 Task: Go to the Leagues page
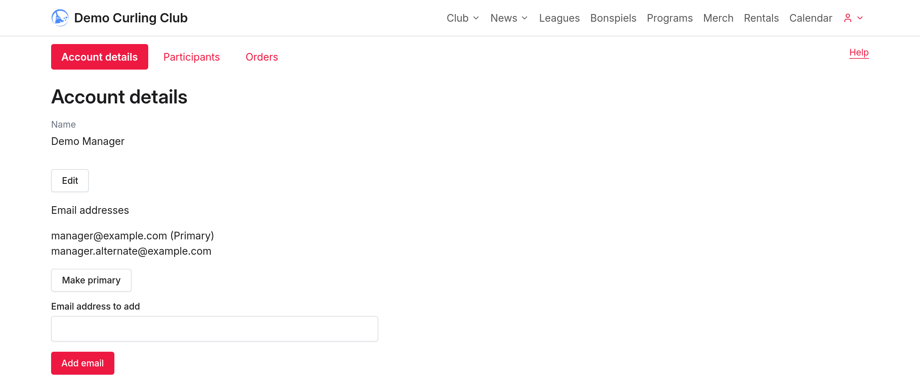click(x=559, y=18)
